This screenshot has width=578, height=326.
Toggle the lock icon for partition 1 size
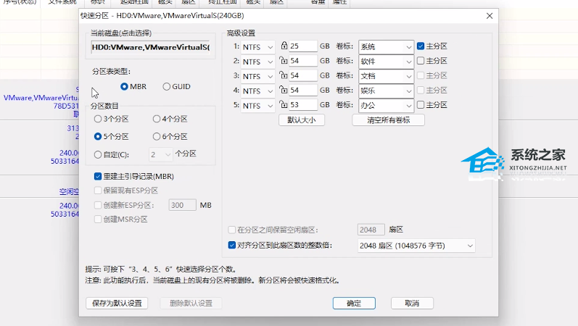[284, 46]
